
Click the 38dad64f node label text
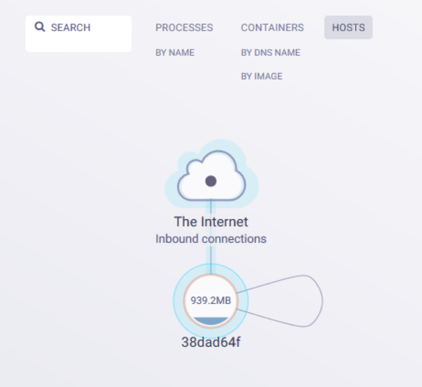pyautogui.click(x=211, y=341)
